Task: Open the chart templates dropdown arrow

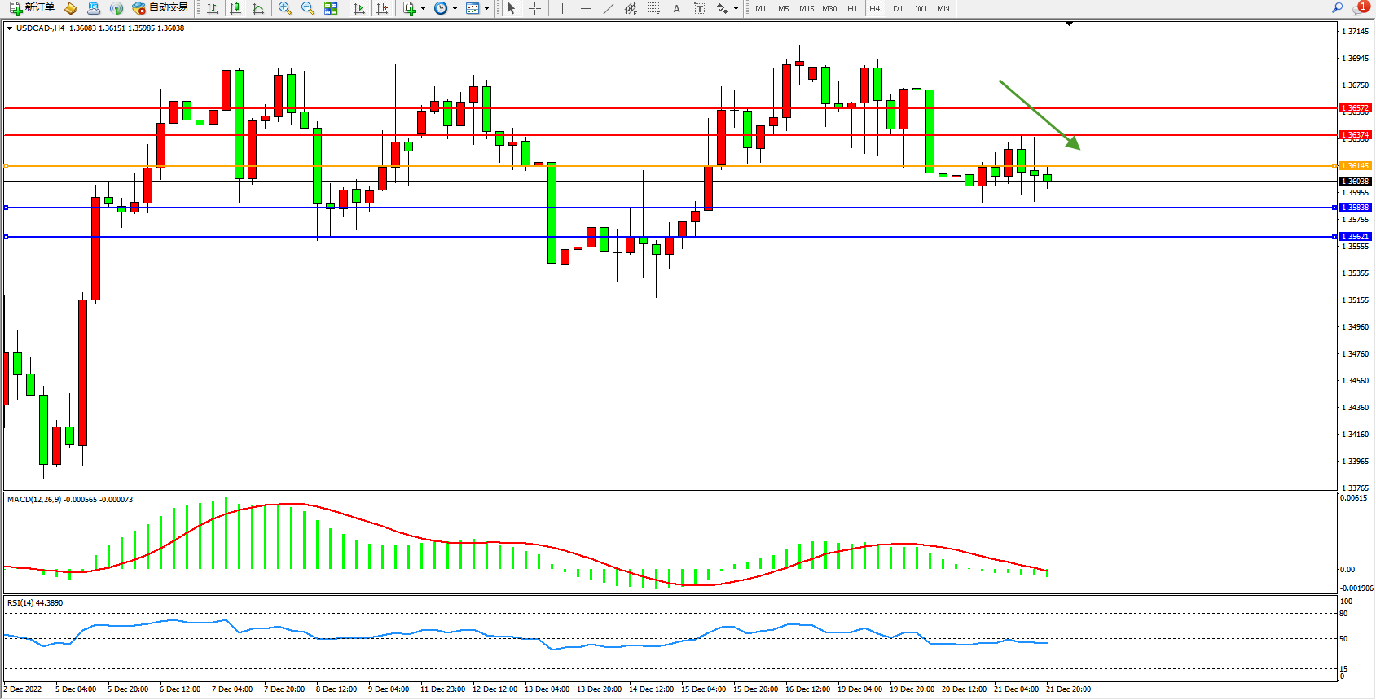Action: (x=486, y=9)
